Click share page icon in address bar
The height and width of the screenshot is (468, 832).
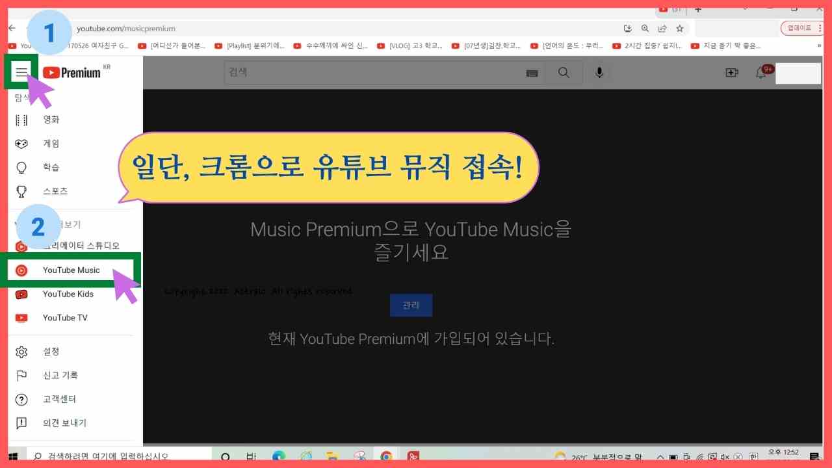point(662,29)
